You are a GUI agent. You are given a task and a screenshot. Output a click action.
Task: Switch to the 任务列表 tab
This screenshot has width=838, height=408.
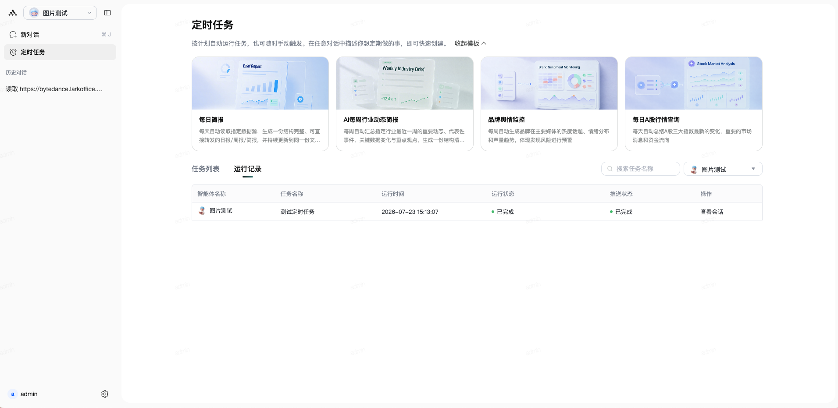205,169
